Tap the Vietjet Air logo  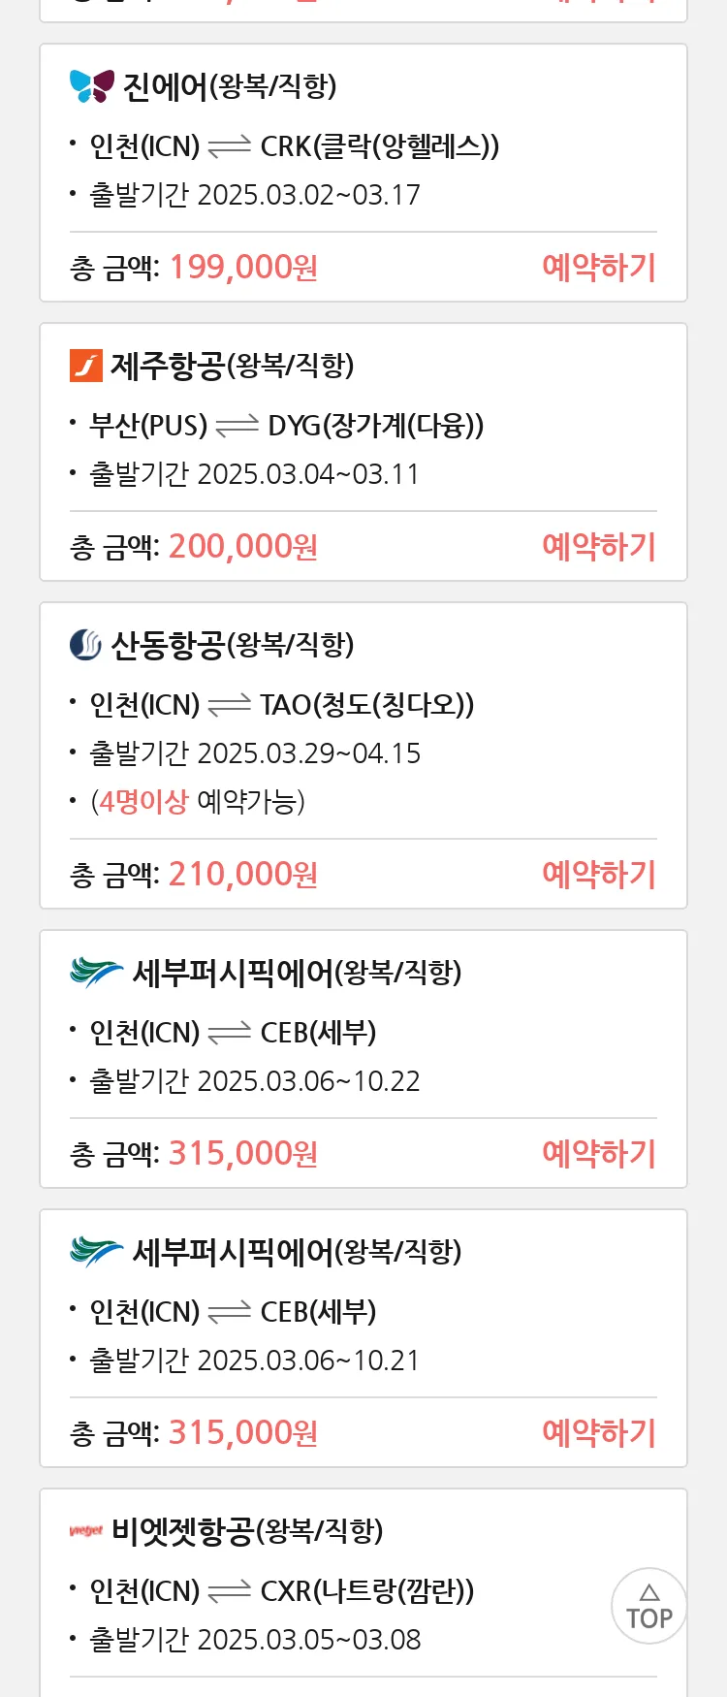point(86,1531)
